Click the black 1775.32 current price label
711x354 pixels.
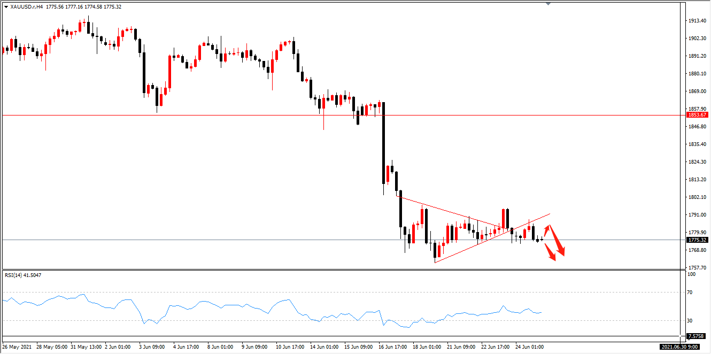pyautogui.click(x=697, y=240)
